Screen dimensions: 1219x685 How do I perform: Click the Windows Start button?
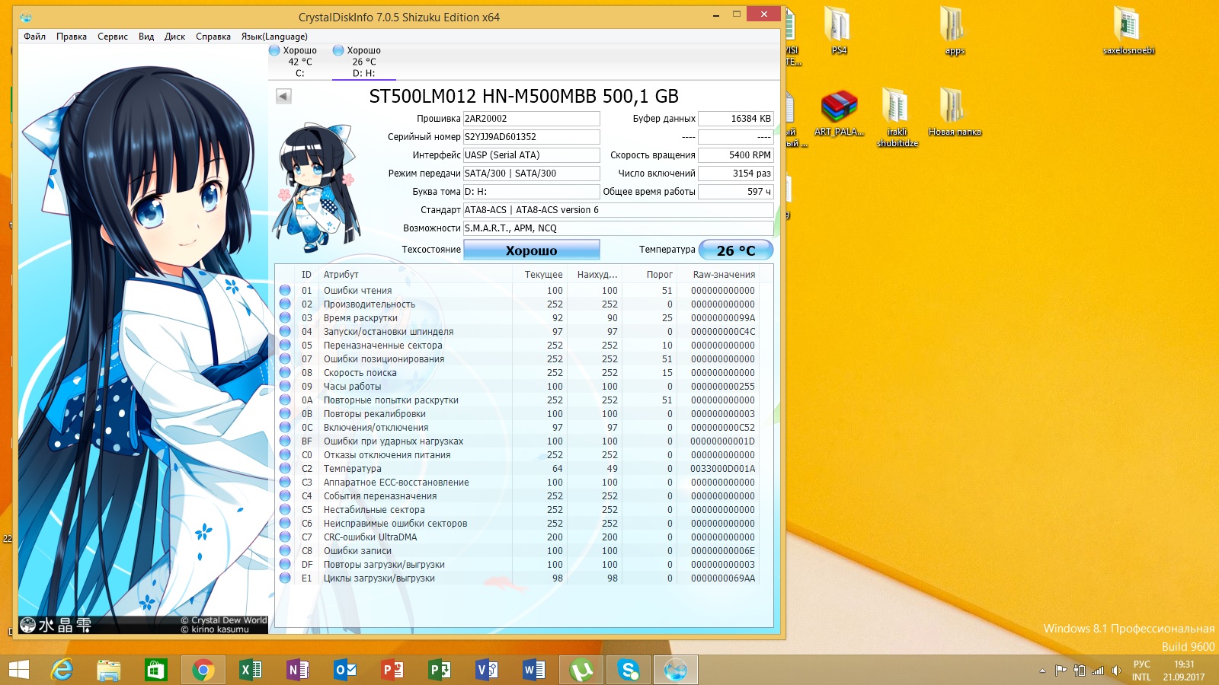pyautogui.click(x=19, y=670)
